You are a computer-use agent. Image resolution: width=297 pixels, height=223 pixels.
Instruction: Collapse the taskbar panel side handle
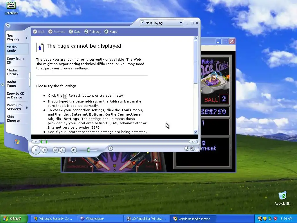pos(30,79)
